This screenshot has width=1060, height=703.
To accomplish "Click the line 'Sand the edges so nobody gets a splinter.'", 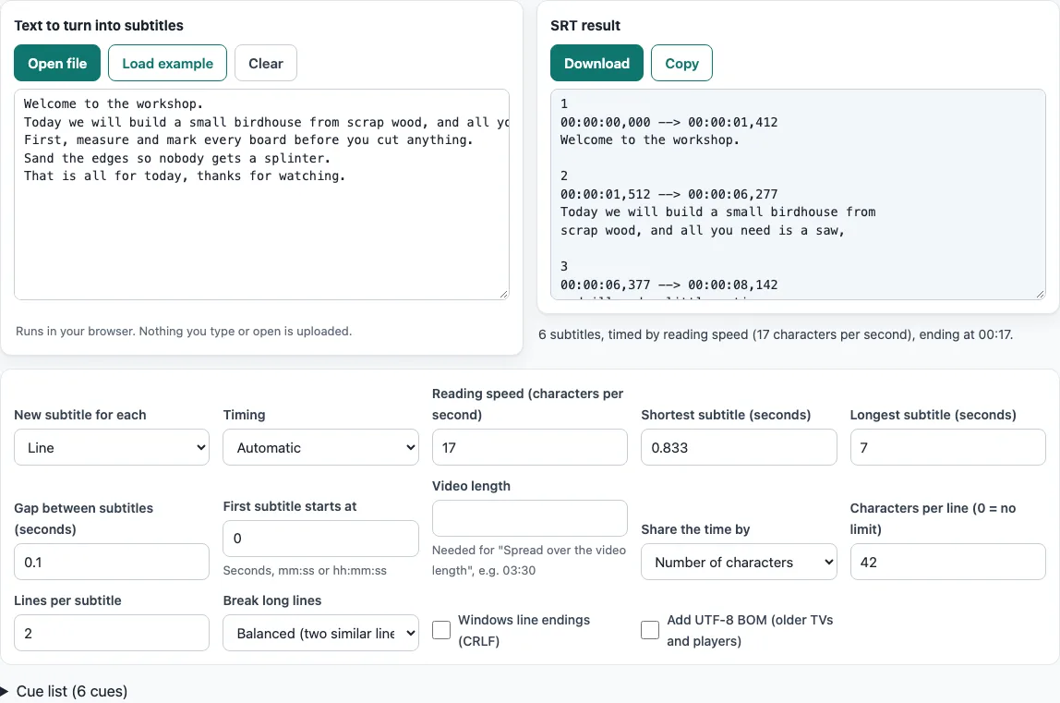I will pyautogui.click(x=177, y=158).
